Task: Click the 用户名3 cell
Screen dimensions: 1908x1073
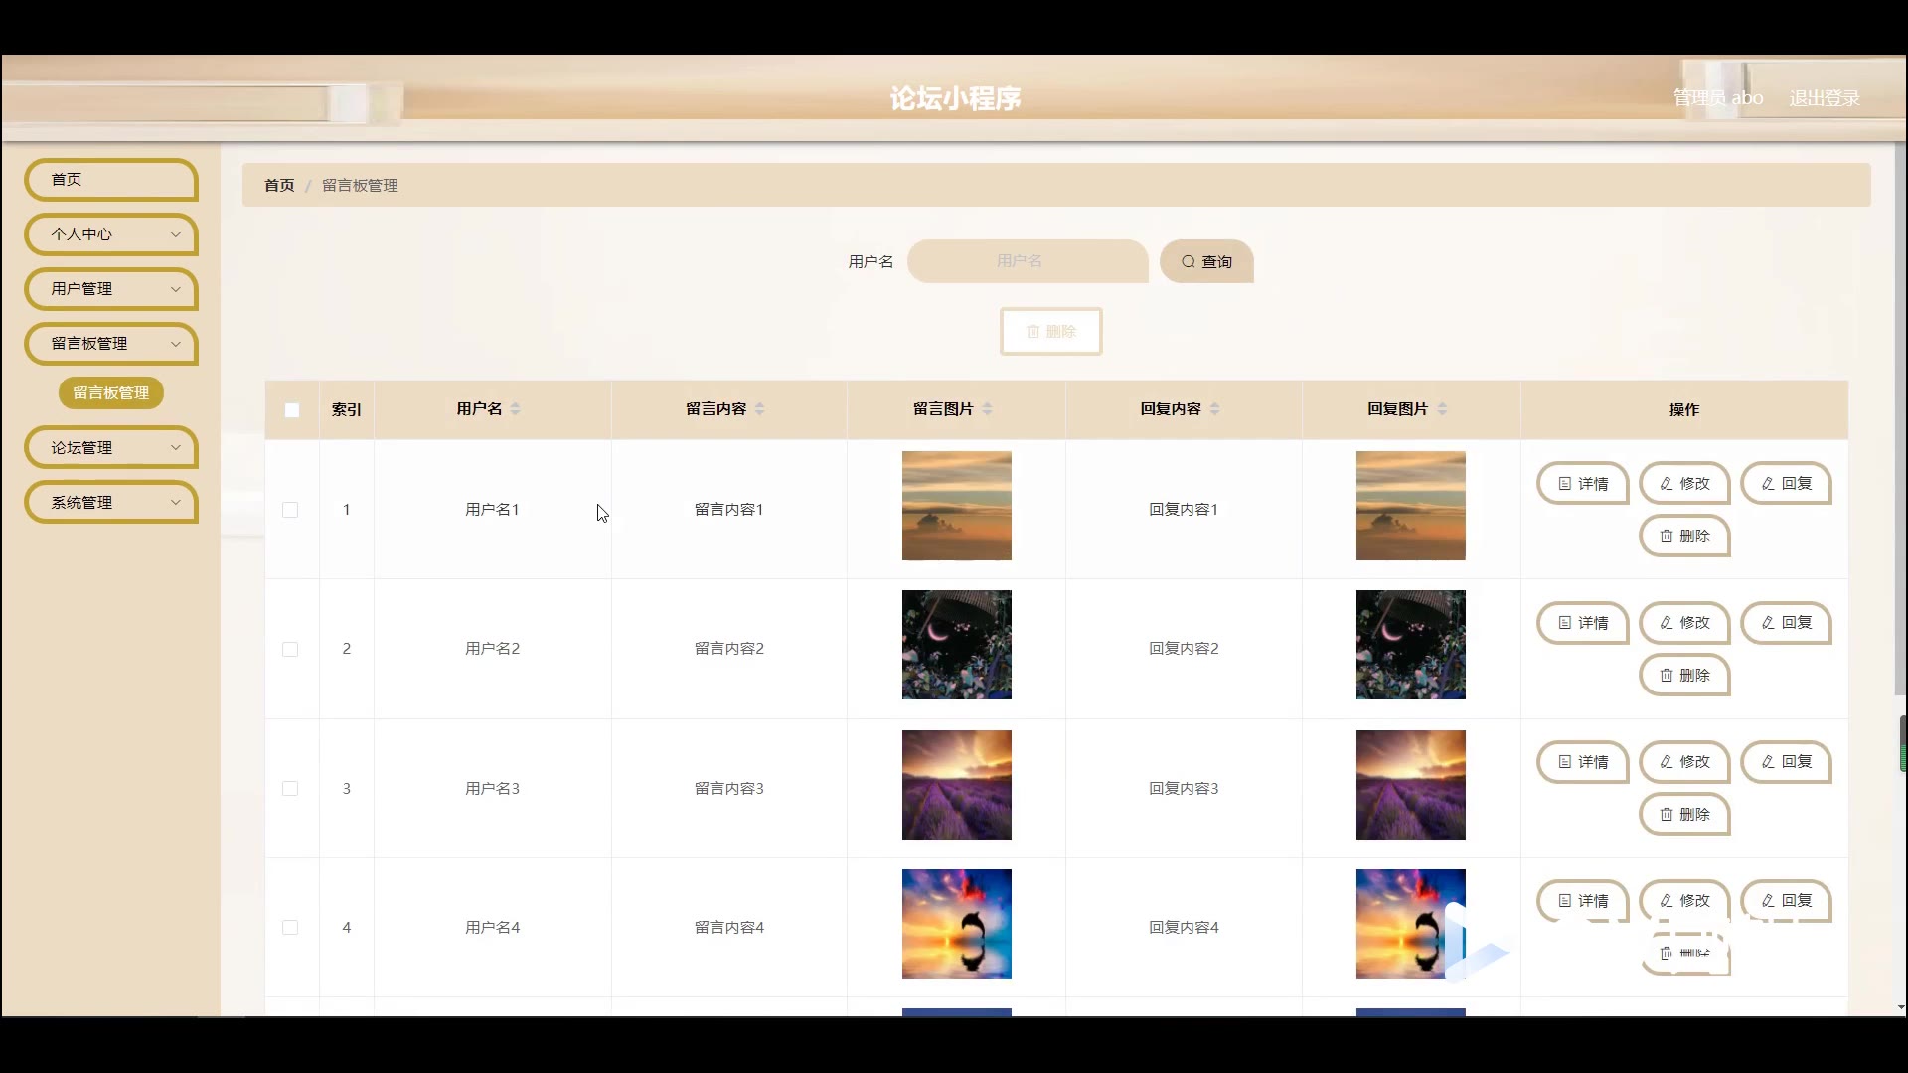Action: pos(492,789)
